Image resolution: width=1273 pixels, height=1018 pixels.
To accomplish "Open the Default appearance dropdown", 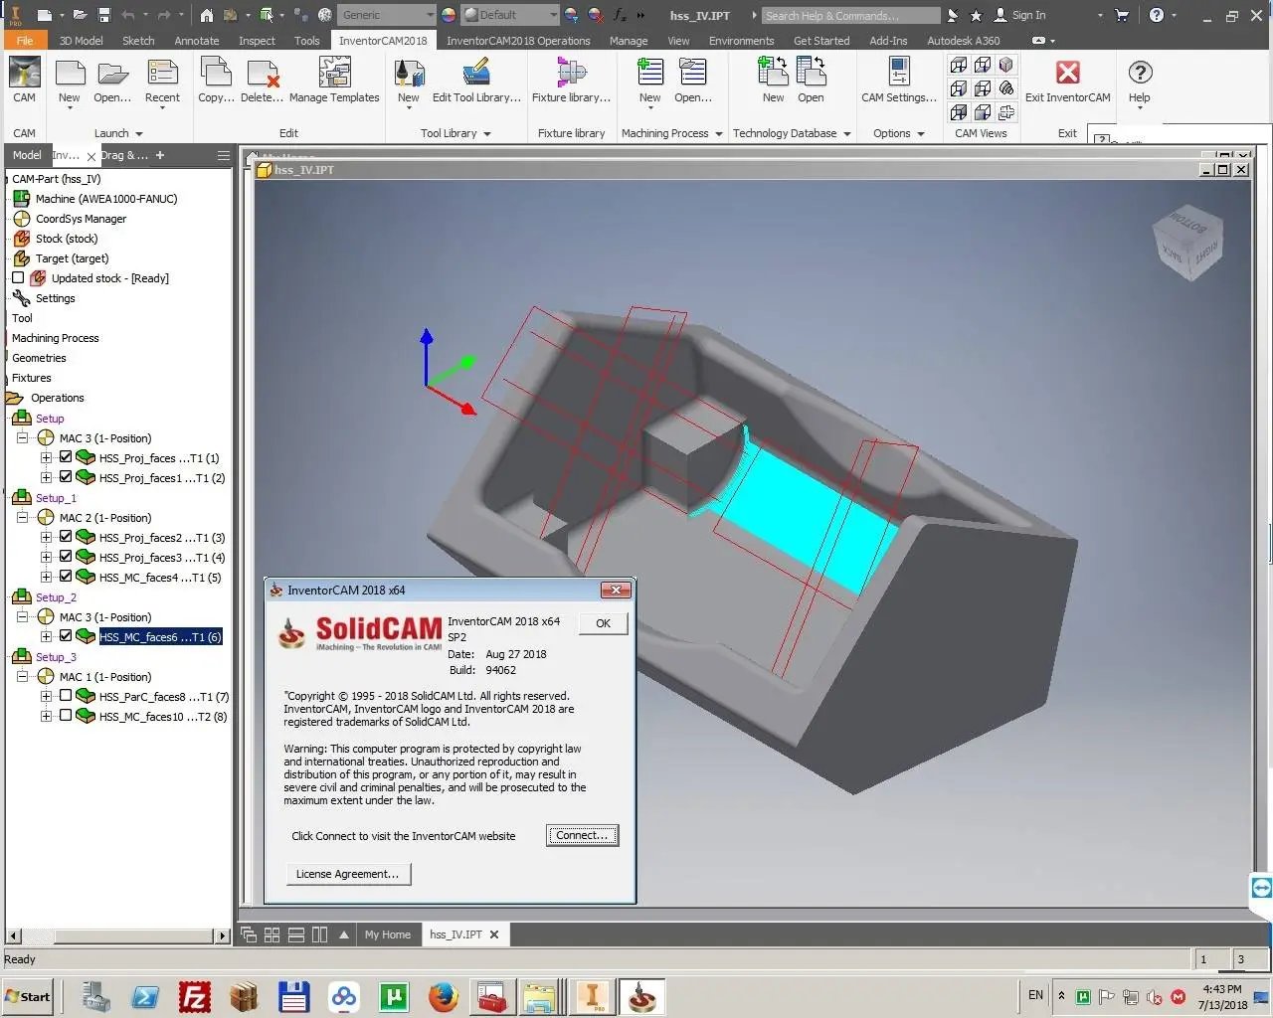I will [553, 15].
